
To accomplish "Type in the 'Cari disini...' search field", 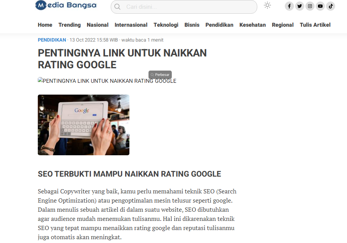I will click(x=187, y=7).
